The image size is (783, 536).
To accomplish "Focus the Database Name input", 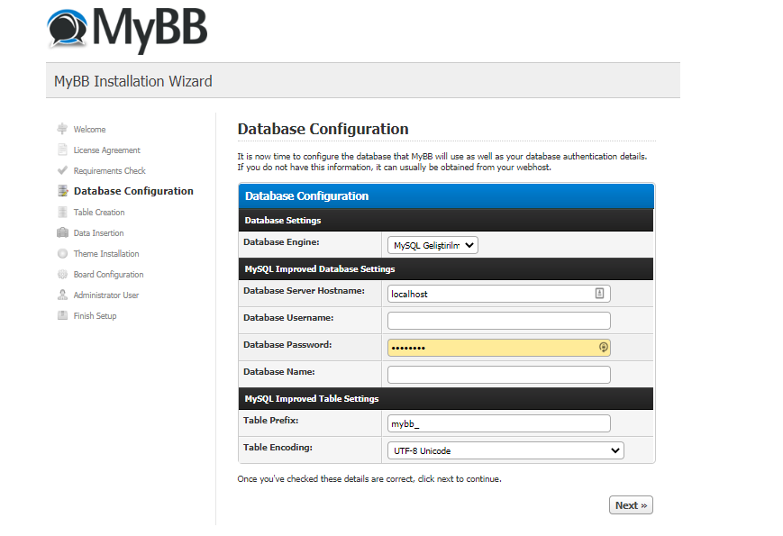I will coord(499,375).
